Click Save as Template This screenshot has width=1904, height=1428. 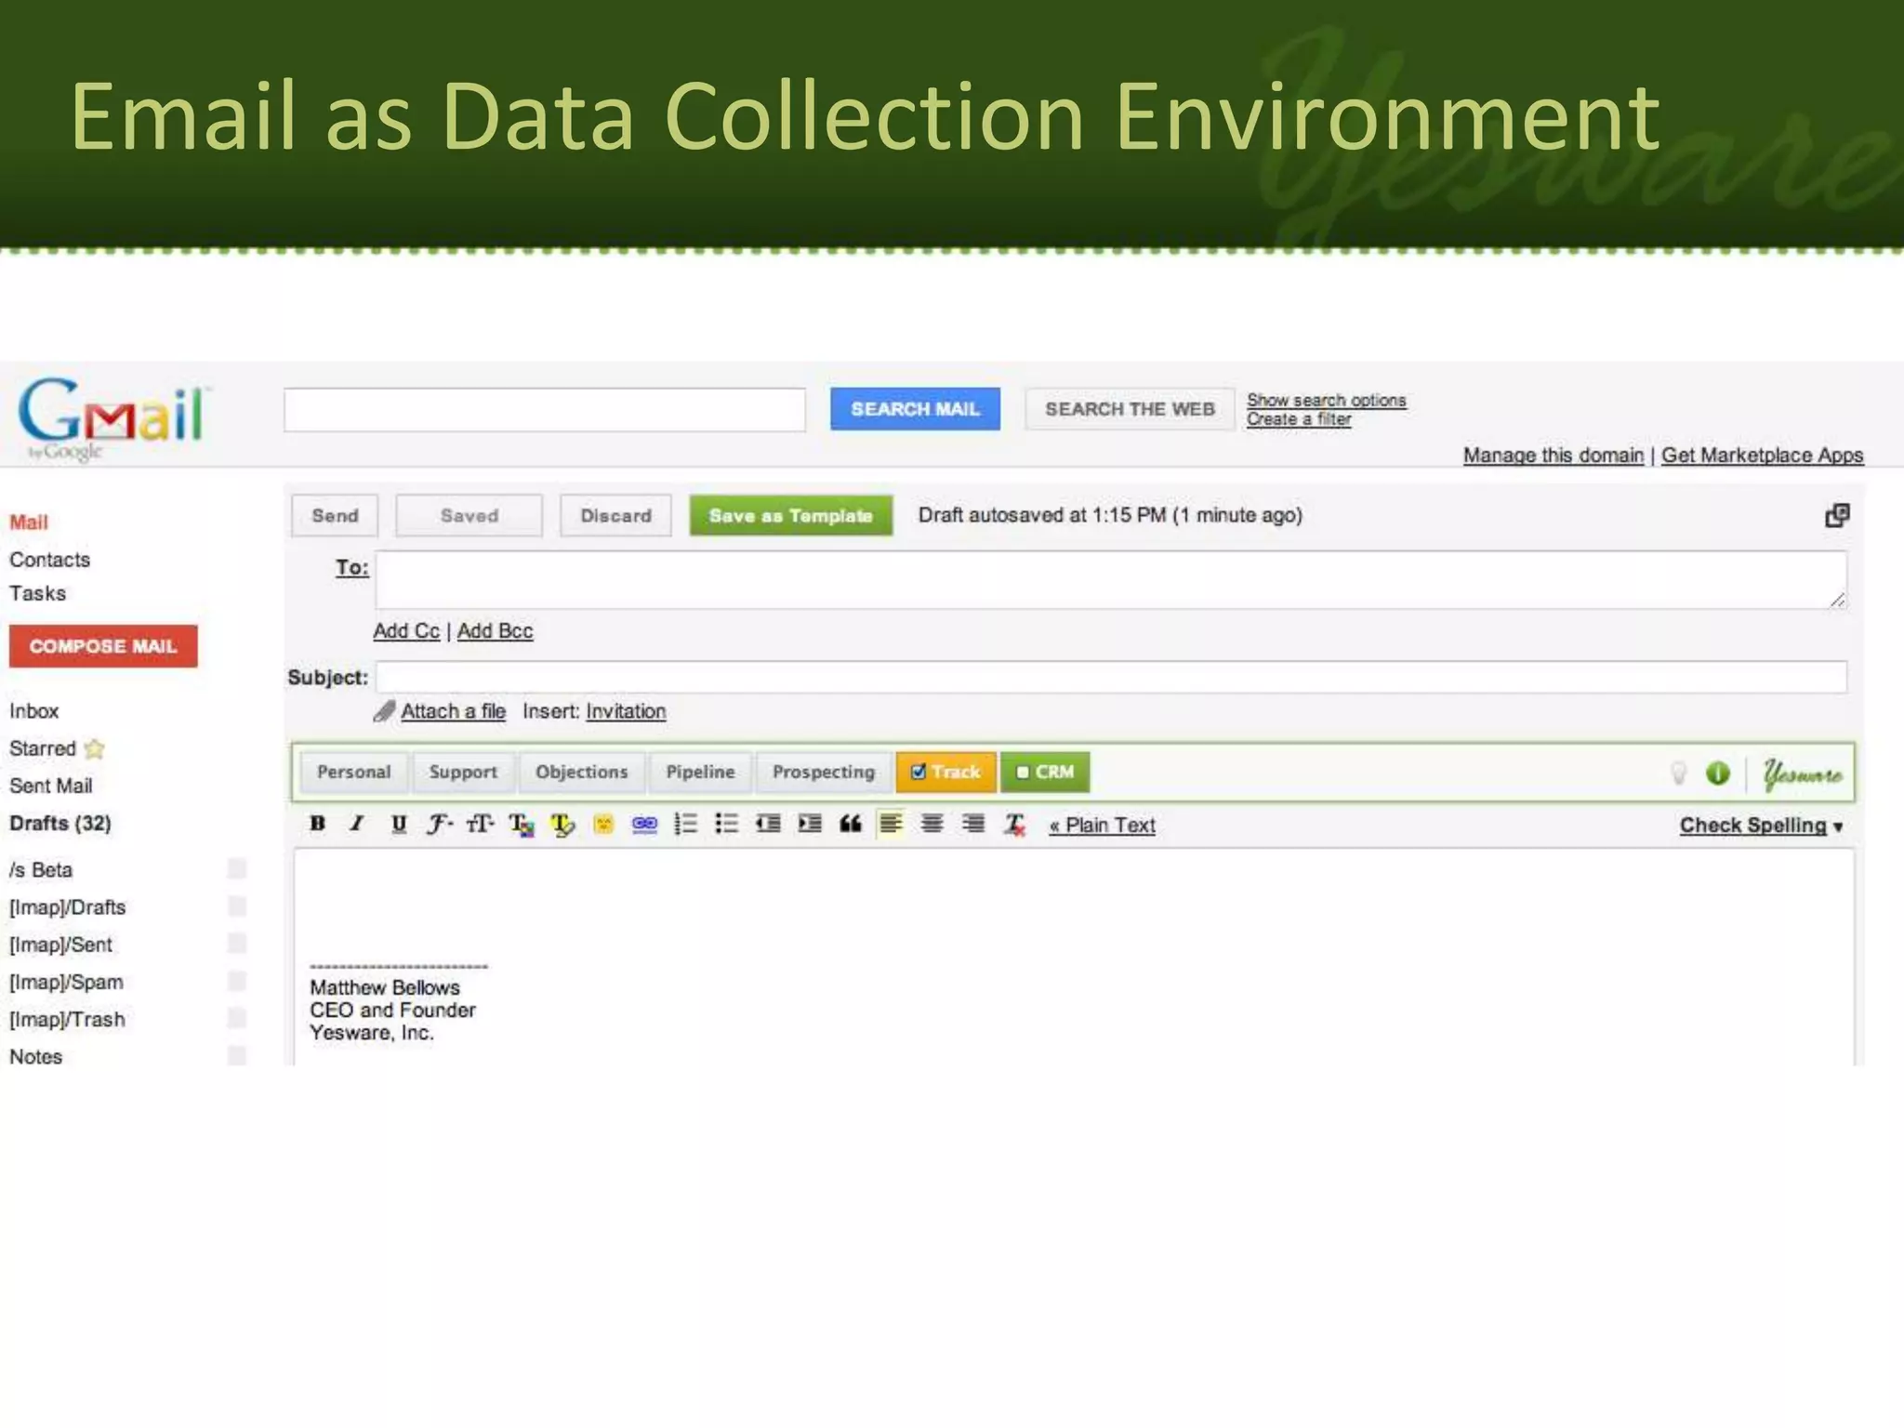(x=791, y=515)
